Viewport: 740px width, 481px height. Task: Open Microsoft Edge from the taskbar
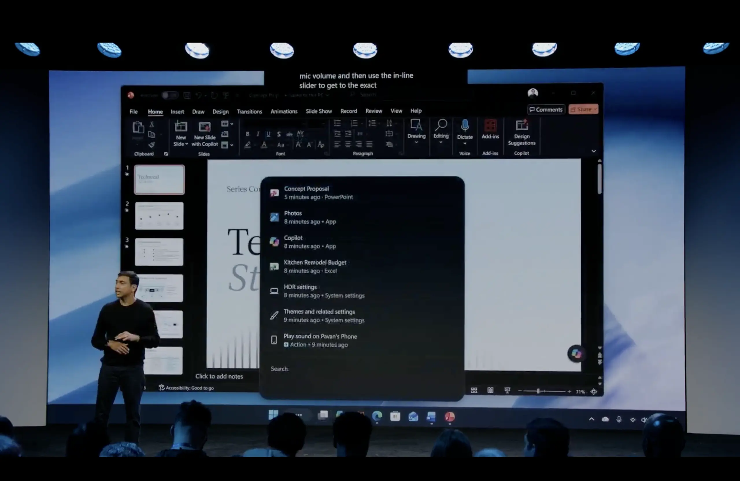(377, 416)
